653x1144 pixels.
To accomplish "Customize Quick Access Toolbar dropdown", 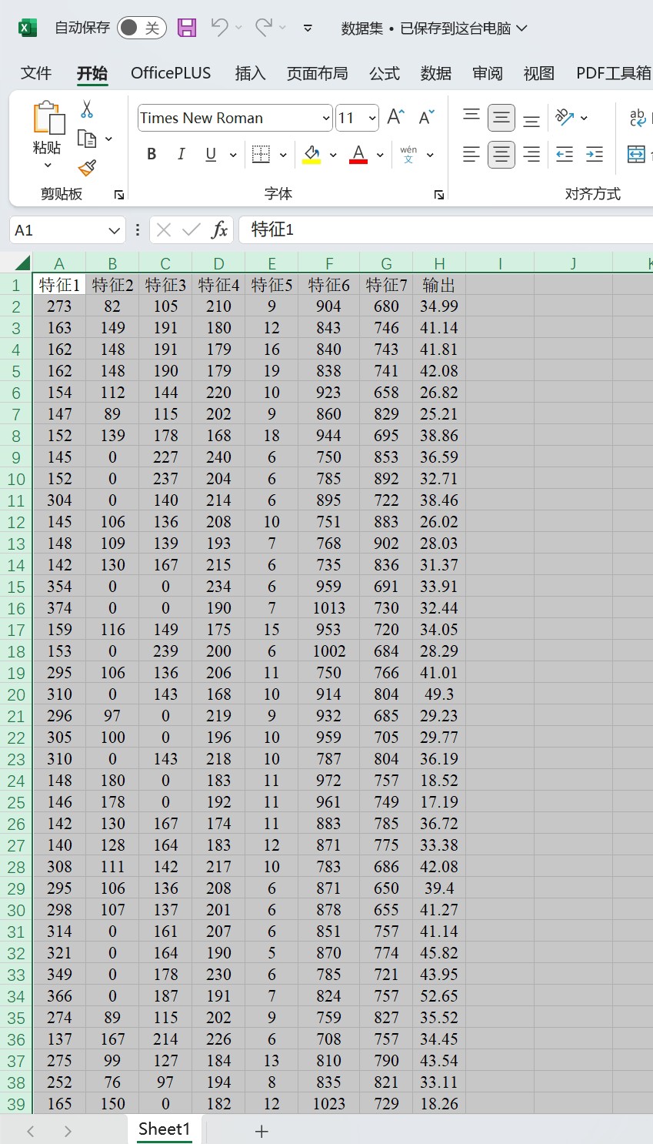I will click(x=308, y=28).
